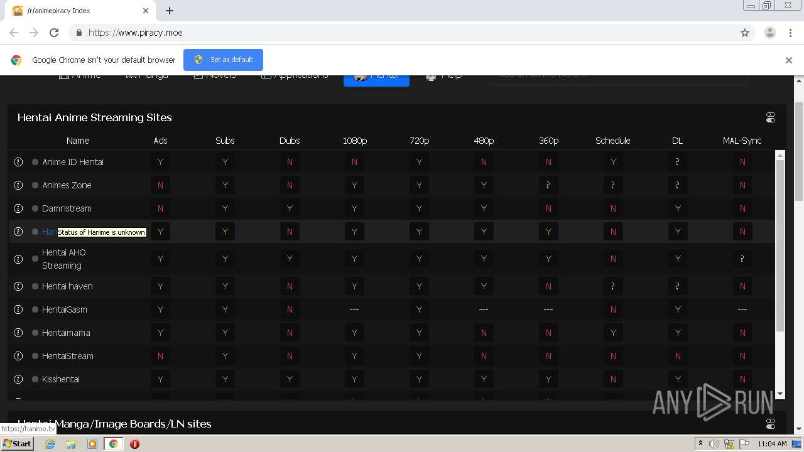This screenshot has width=804, height=452.
Task: Open volume control in system tray
Action: pyautogui.click(x=714, y=444)
